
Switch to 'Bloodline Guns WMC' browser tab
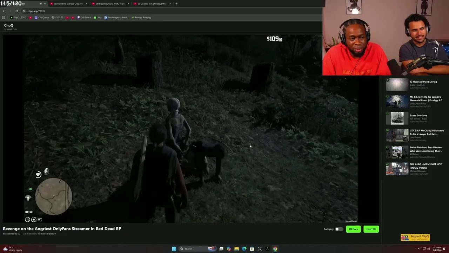point(110,4)
